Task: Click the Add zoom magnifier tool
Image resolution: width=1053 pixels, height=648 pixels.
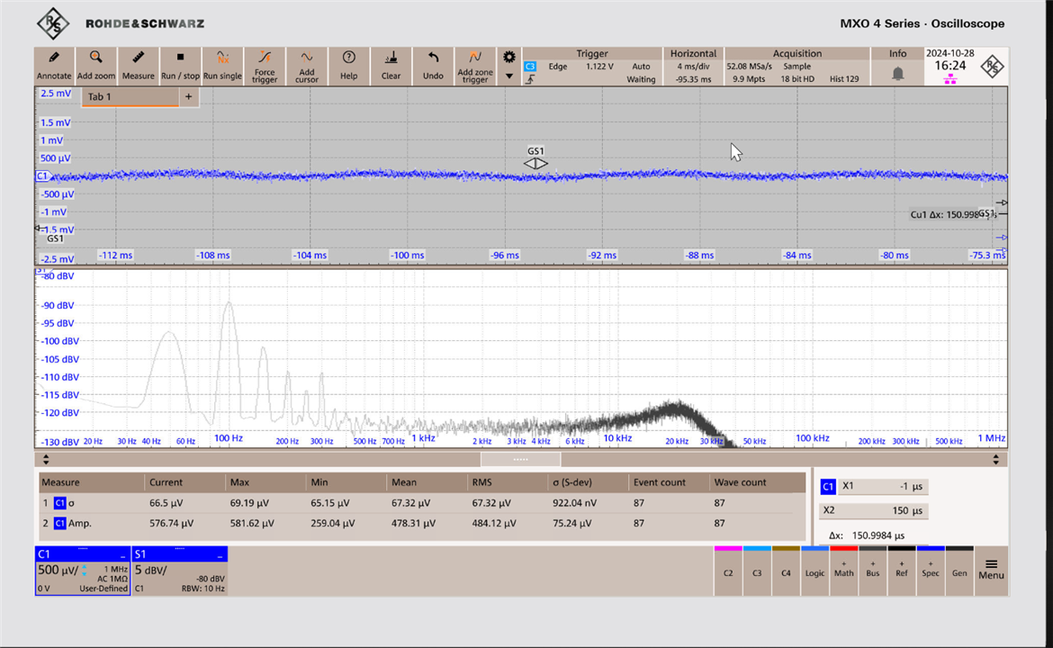Action: tap(95, 66)
